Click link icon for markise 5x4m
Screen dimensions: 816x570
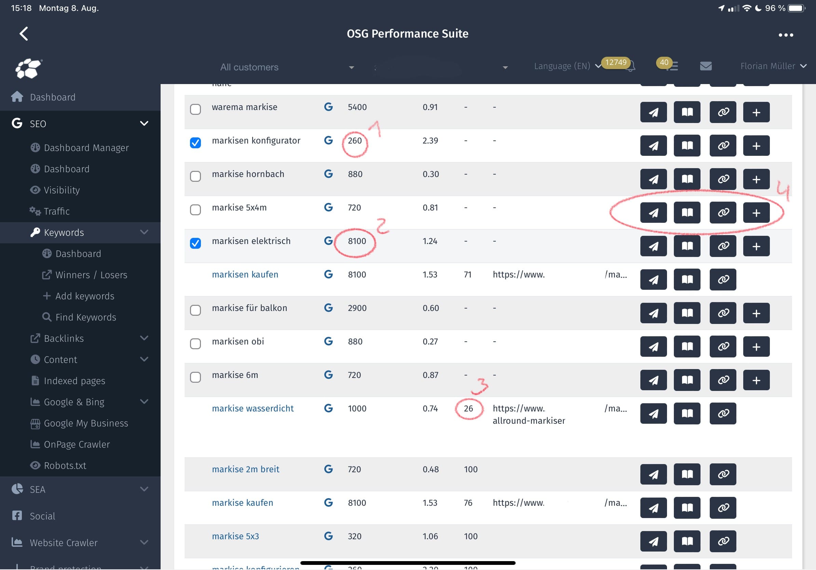click(722, 213)
